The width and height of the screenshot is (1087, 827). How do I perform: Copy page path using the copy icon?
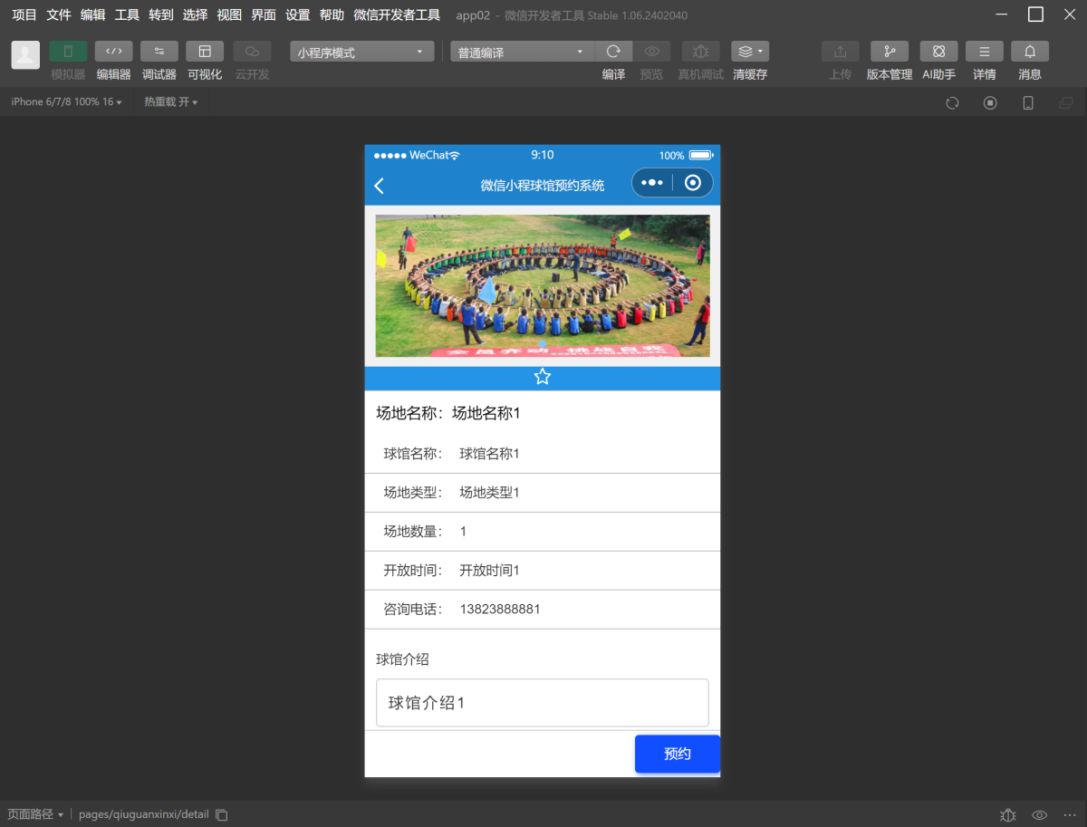222,814
